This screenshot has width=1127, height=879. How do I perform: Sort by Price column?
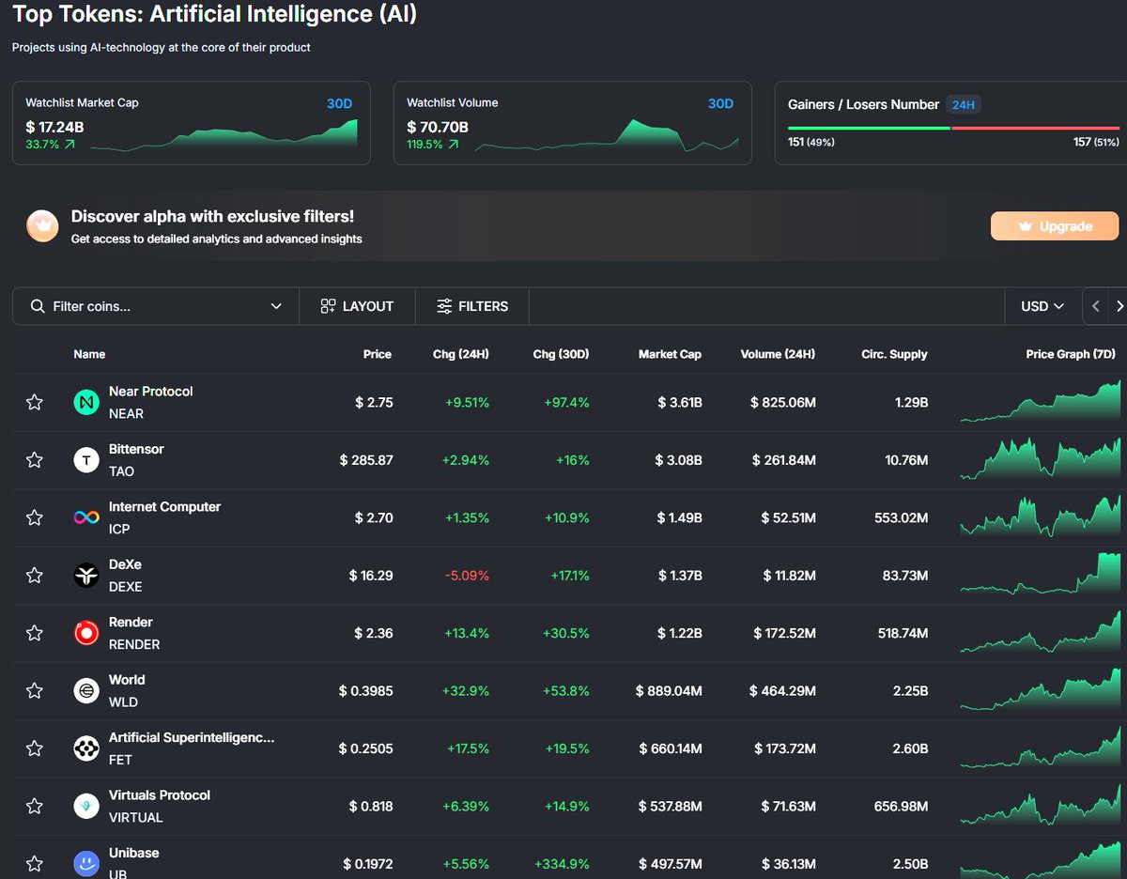pos(378,354)
